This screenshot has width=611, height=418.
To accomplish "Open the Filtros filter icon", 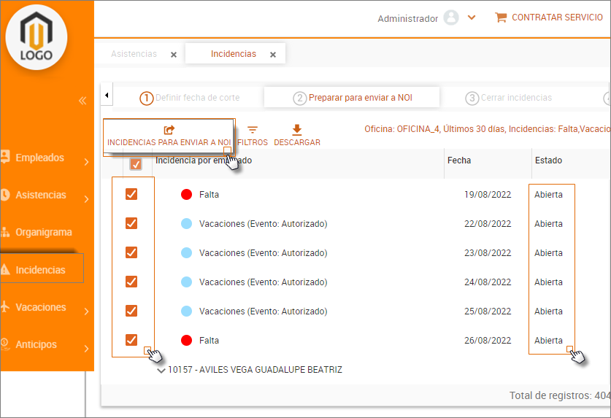I will tap(253, 130).
